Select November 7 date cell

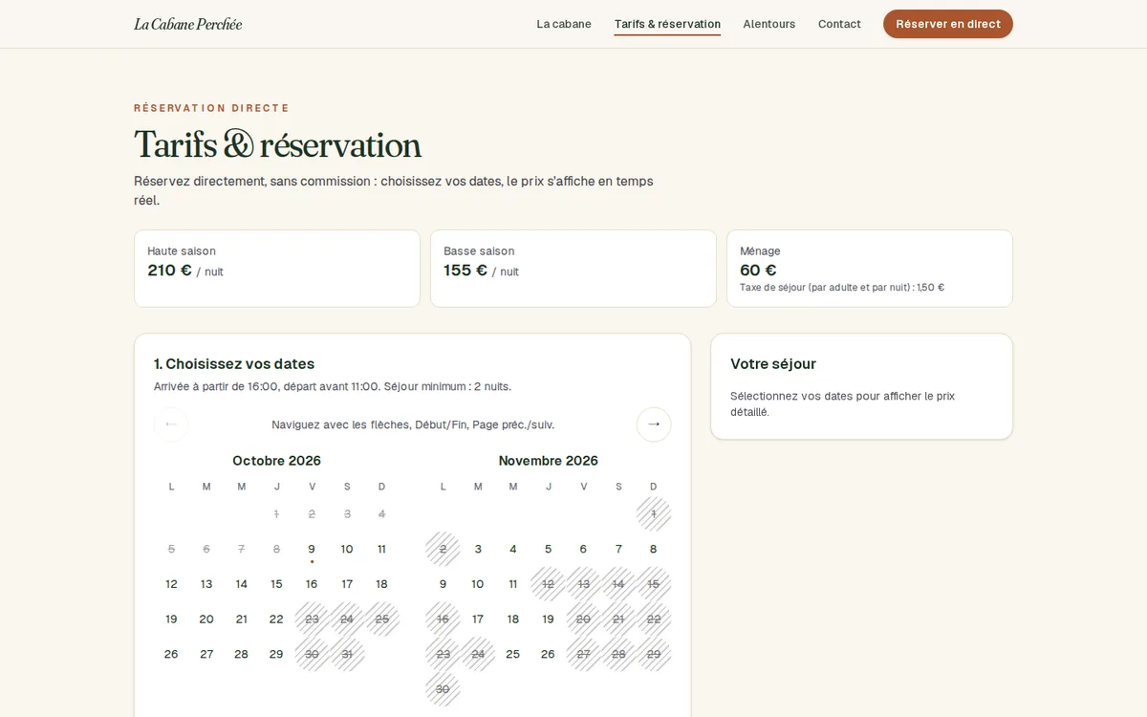(x=618, y=549)
